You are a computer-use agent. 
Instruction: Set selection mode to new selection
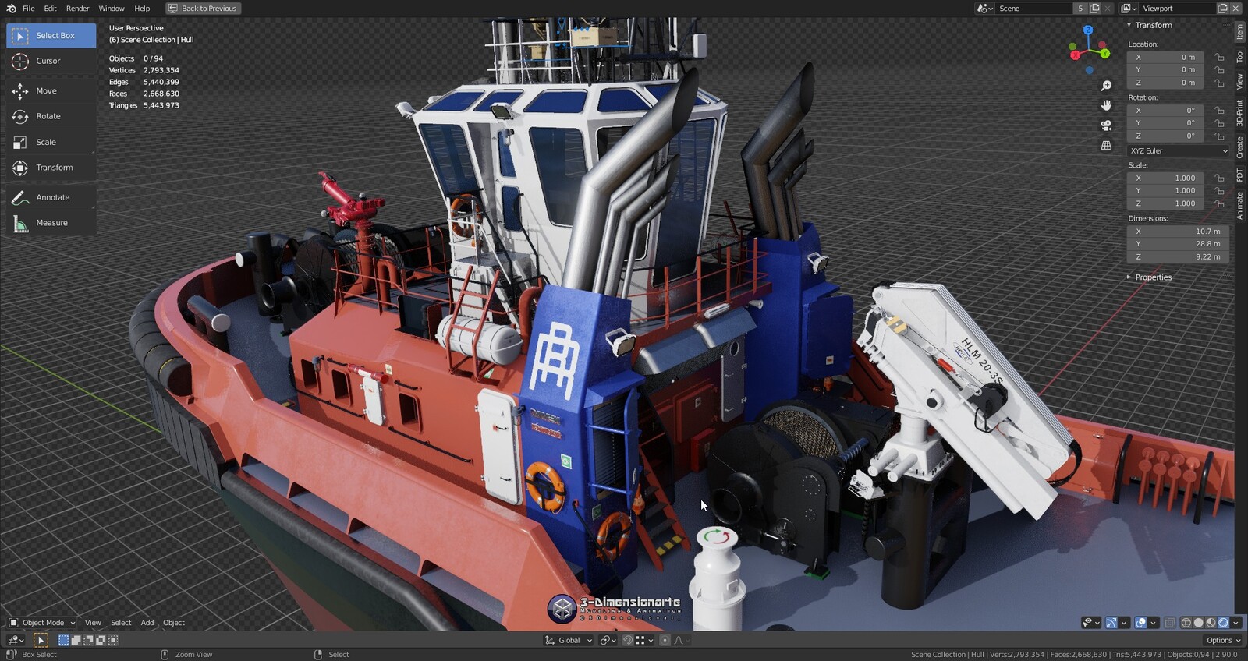pyautogui.click(x=64, y=640)
